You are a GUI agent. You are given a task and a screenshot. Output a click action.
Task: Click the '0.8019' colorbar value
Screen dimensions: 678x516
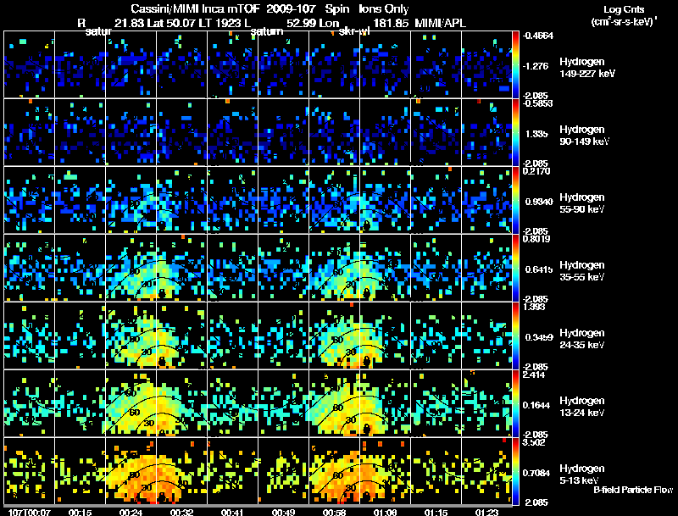536,239
